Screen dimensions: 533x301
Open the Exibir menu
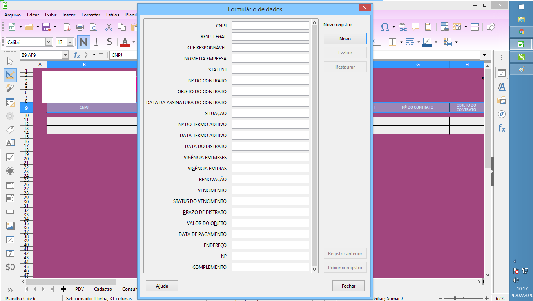pos(51,15)
